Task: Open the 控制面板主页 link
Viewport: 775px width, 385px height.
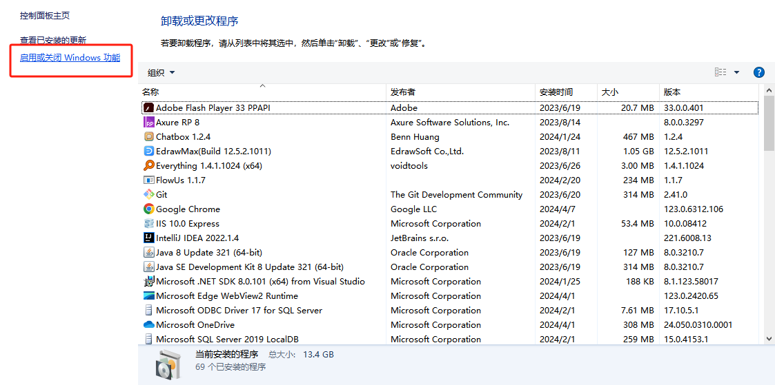Action: click(45, 16)
